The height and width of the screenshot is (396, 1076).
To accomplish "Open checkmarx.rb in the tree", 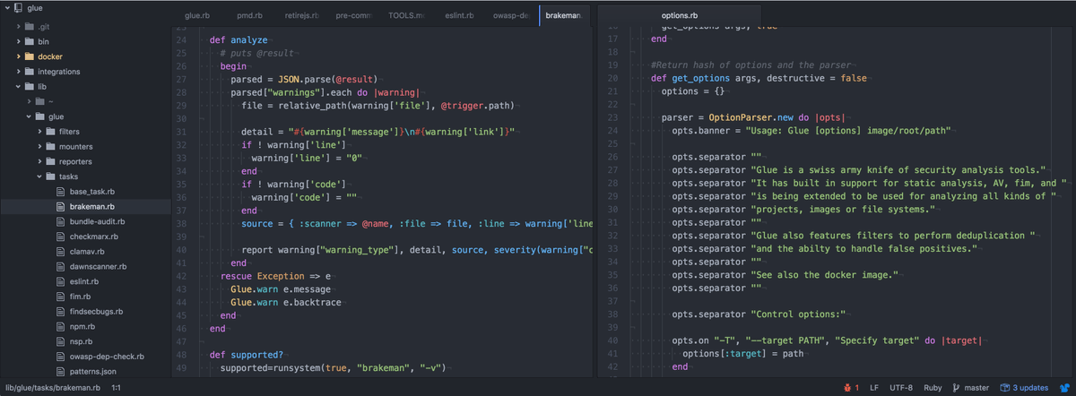I will click(93, 237).
